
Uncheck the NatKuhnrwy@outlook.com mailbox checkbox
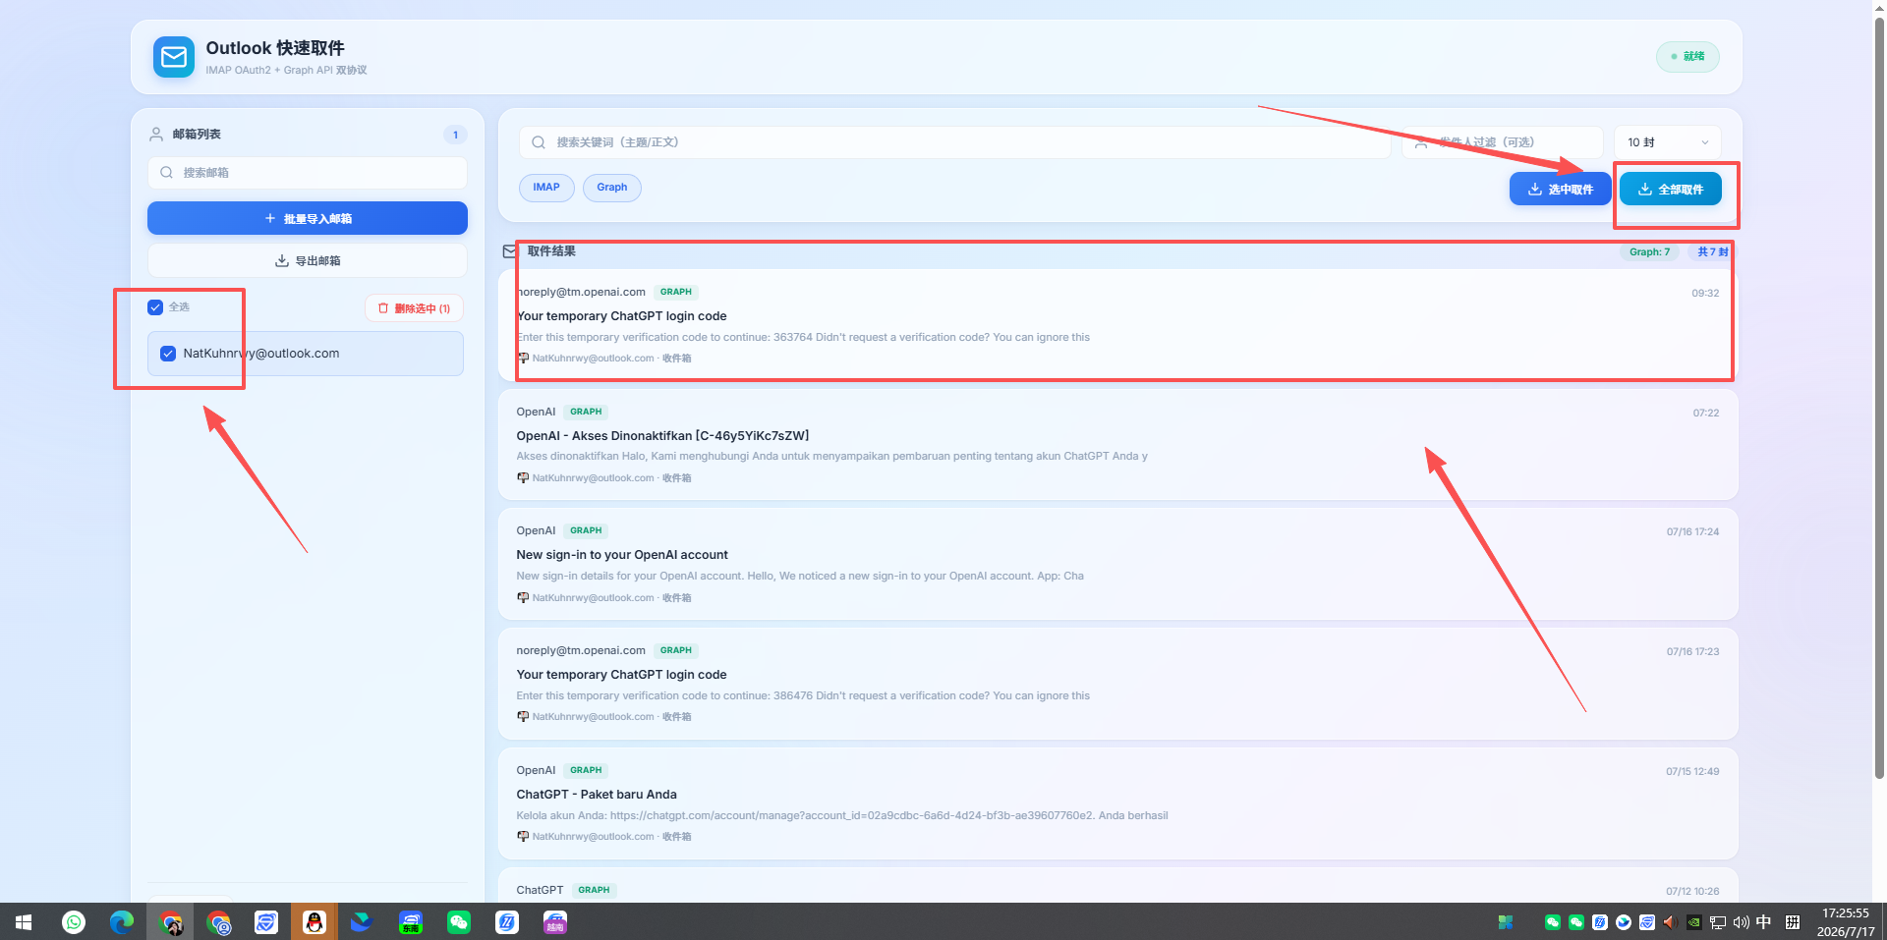(x=168, y=354)
